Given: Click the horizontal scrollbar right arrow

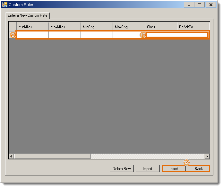Looking at the screenshot, I should pos(207,156).
